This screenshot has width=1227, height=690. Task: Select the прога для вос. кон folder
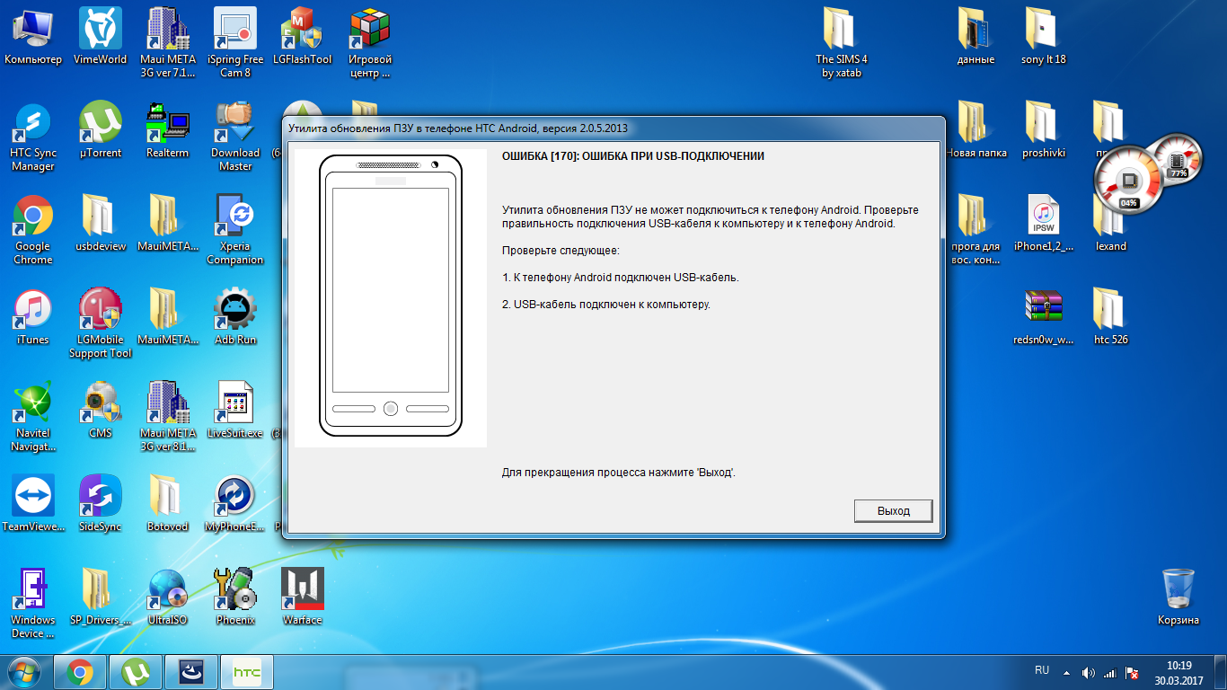[x=975, y=229]
